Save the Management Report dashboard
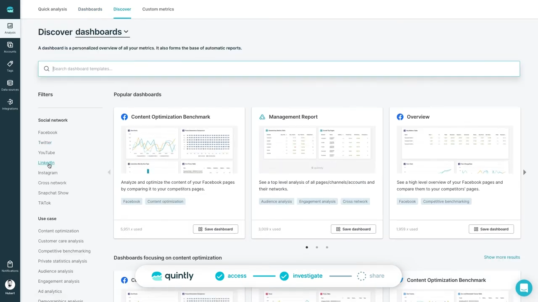The image size is (538, 302). [353, 229]
